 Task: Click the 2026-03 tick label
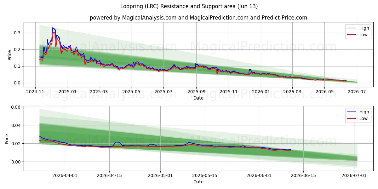292,92
